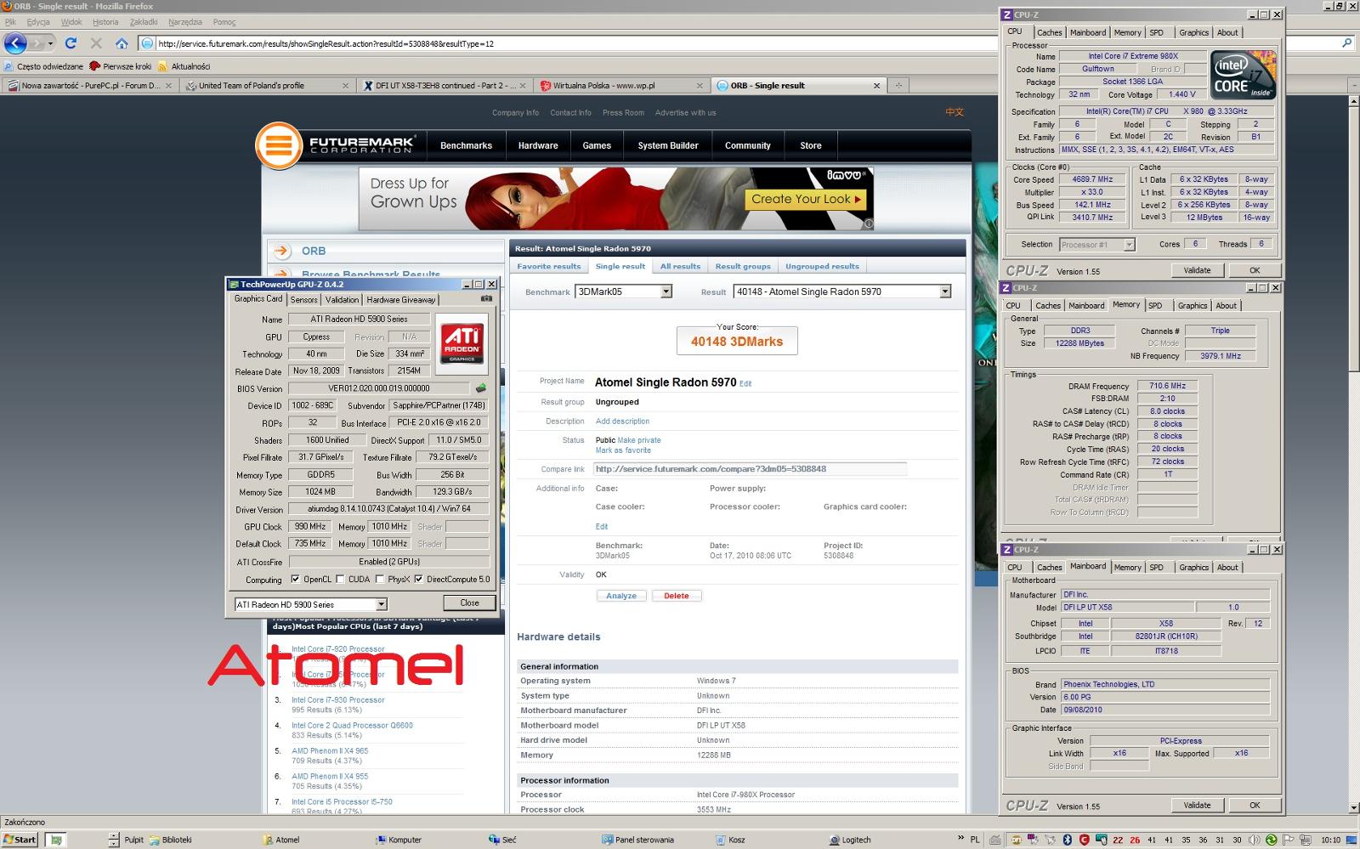Image resolution: width=1360 pixels, height=849 pixels.
Task: Switch to the PurePC forum browser tab
Action: pos(89,85)
